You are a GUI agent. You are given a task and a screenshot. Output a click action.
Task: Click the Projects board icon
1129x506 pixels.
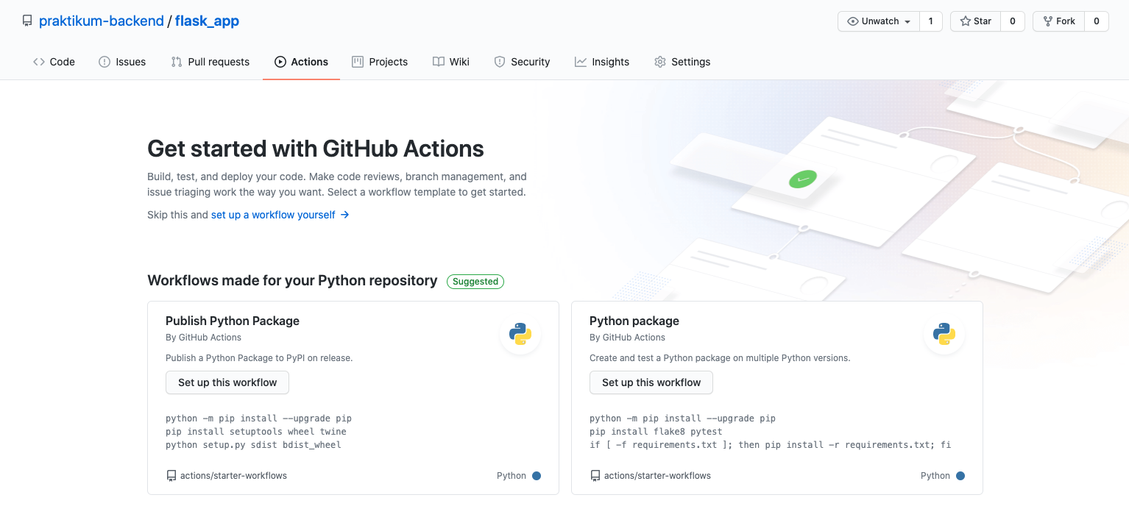358,62
